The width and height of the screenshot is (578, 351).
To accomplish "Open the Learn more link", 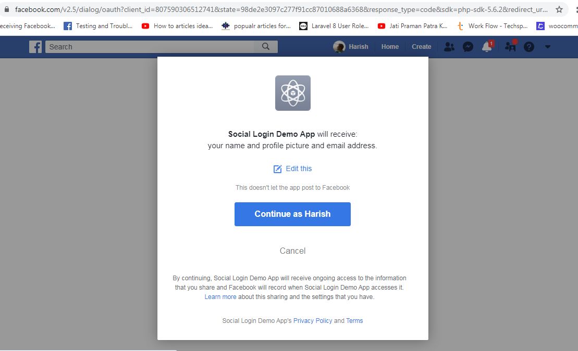I will tap(220, 297).
